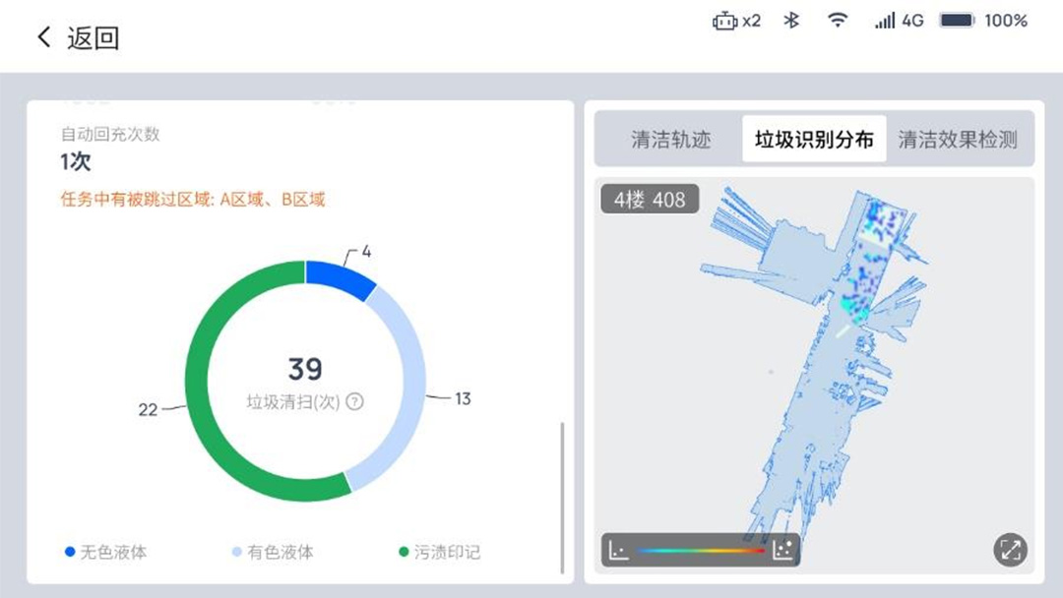The image size is (1063, 598).
Task: Click the heatmap color gradient bar
Action: click(701, 550)
